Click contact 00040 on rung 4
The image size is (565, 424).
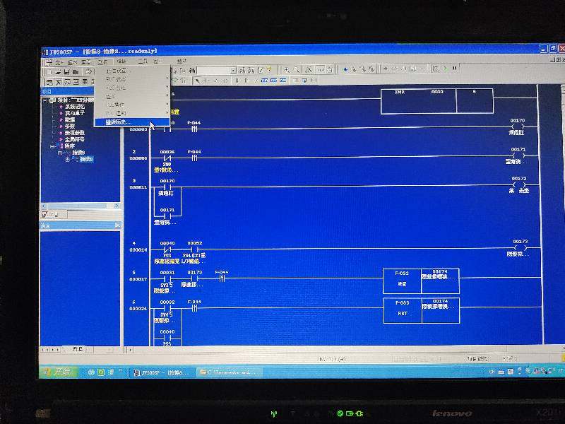click(167, 249)
